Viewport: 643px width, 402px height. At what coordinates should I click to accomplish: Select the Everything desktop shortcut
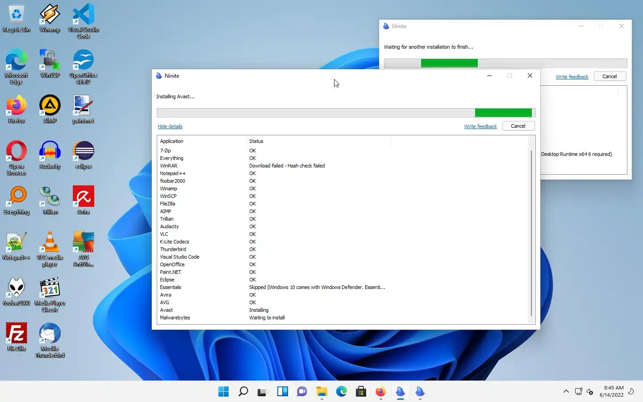click(17, 201)
